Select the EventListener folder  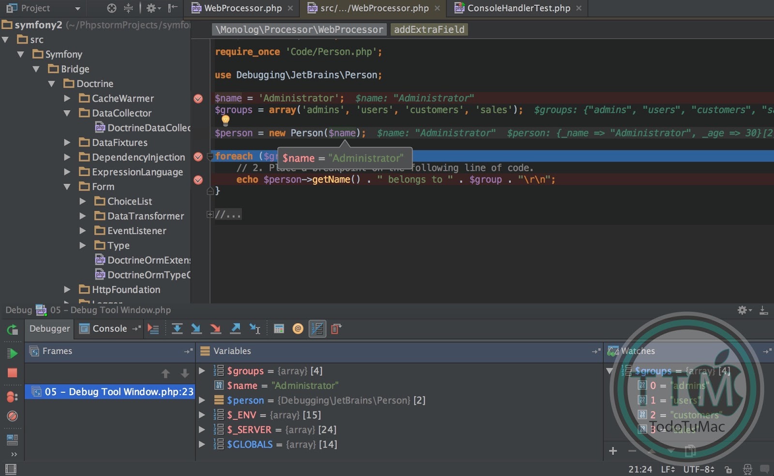(x=137, y=231)
